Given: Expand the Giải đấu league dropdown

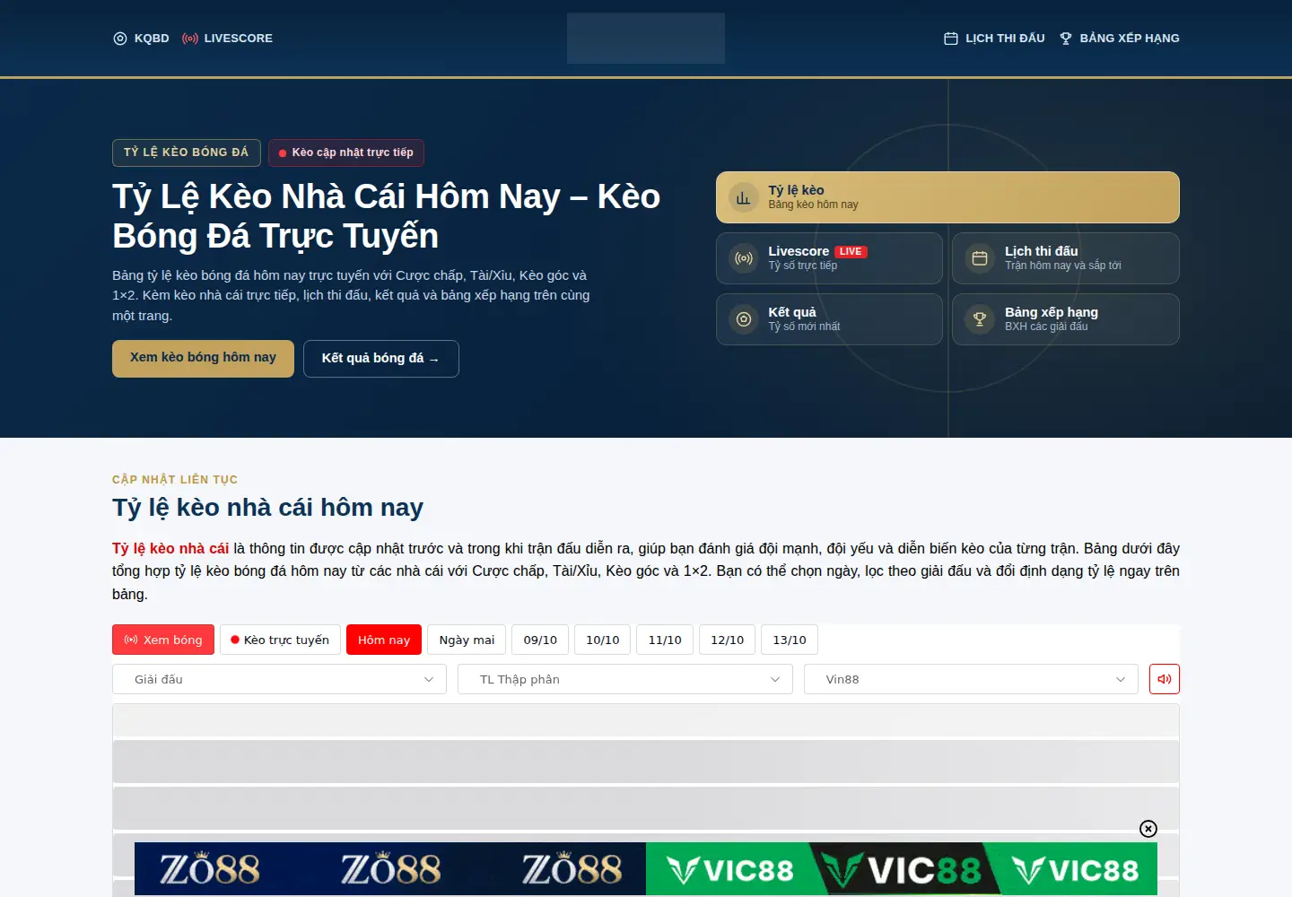Looking at the screenshot, I should 279,679.
